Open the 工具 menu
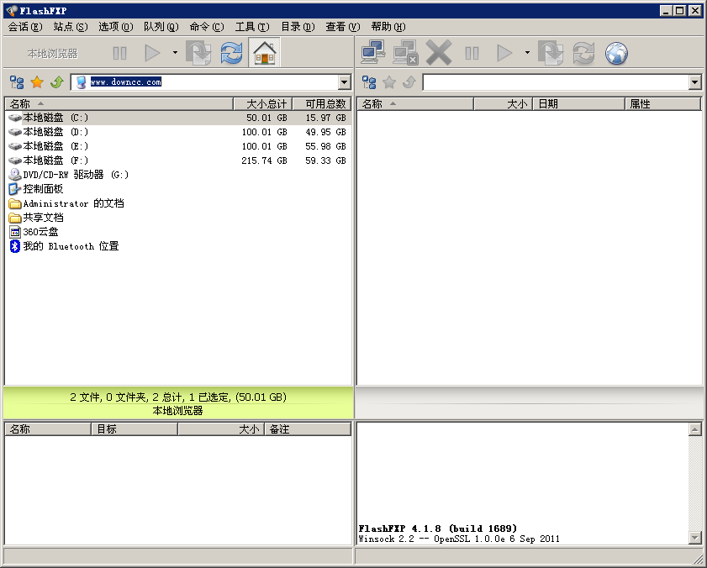707x568 pixels. 251,26
